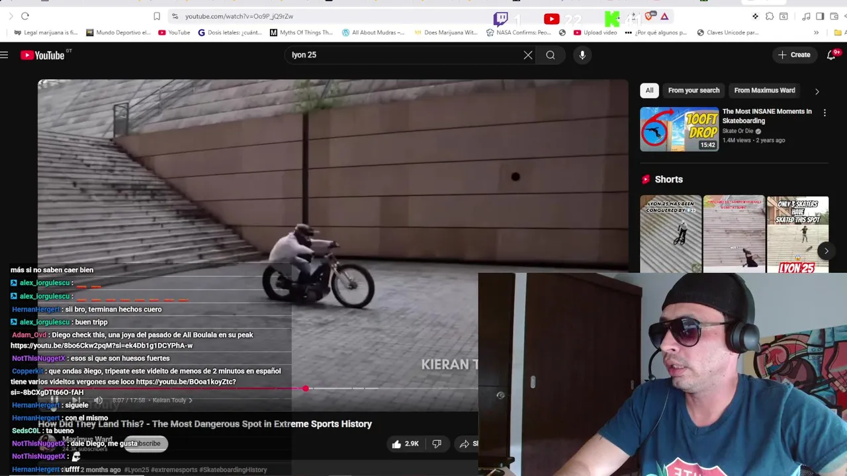847x476 pixels.
Task: Toggle the browser sidebar panel icon
Action: click(x=820, y=16)
